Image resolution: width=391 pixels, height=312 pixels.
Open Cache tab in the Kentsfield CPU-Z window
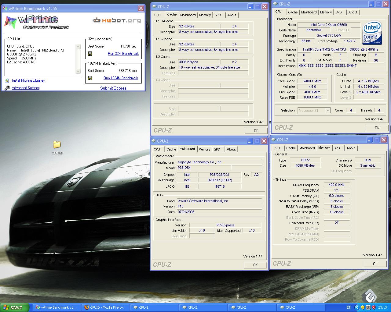(x=293, y=12)
